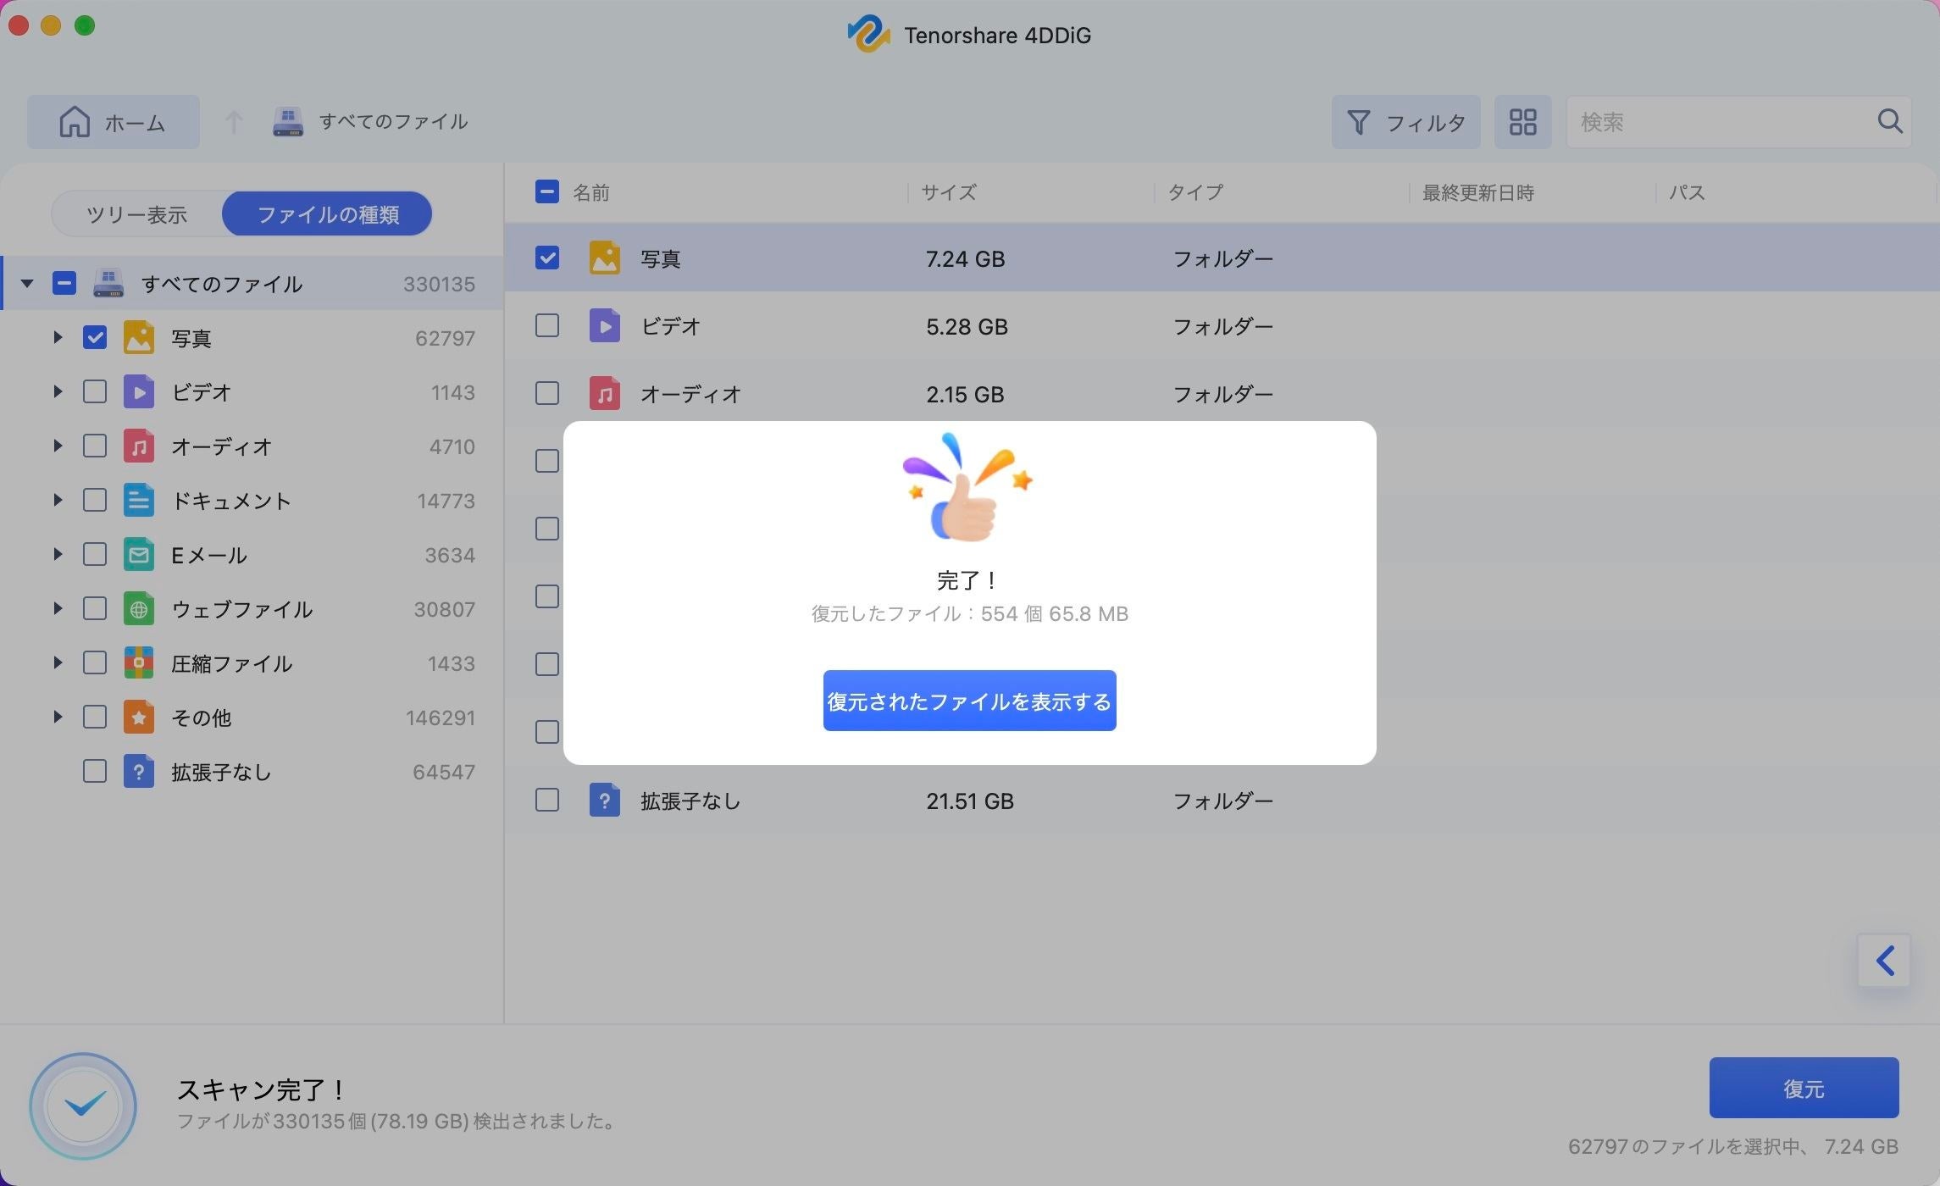Image resolution: width=1940 pixels, height=1186 pixels.
Task: Select the ビデオ icon in sidebar
Action: [139, 392]
